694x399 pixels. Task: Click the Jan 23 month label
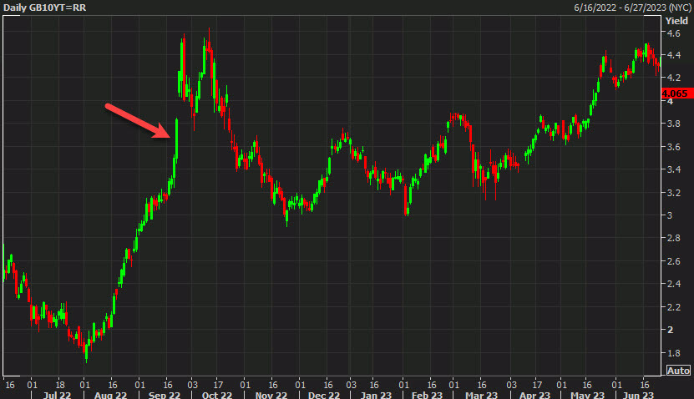coord(376,395)
